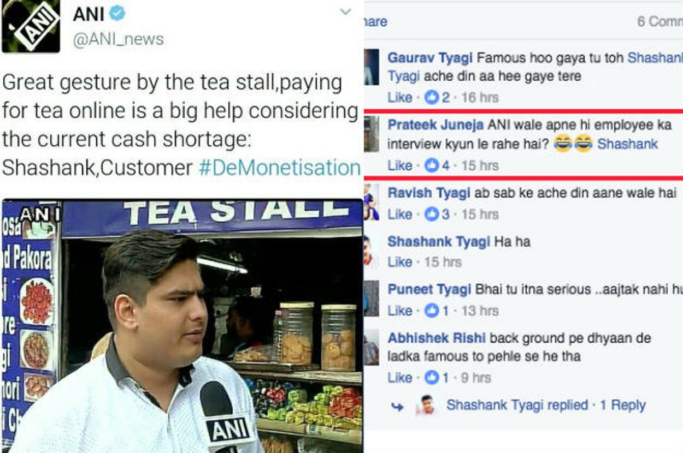
Task: Click the reply arrow icon under Abhishek's comment
Action: tap(398, 407)
